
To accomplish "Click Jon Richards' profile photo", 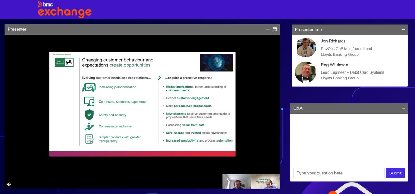I will click(306, 48).
